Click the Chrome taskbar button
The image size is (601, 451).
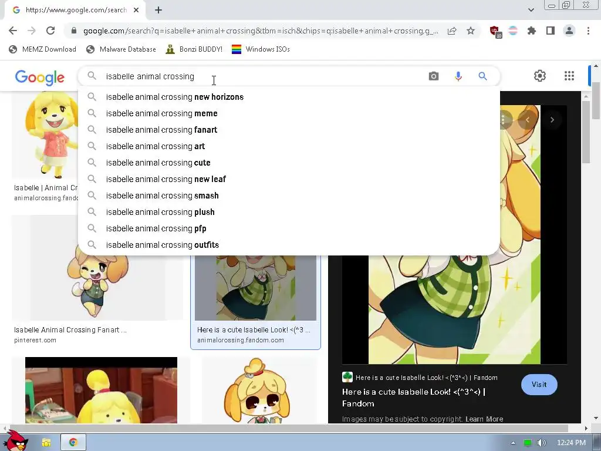pyautogui.click(x=73, y=443)
